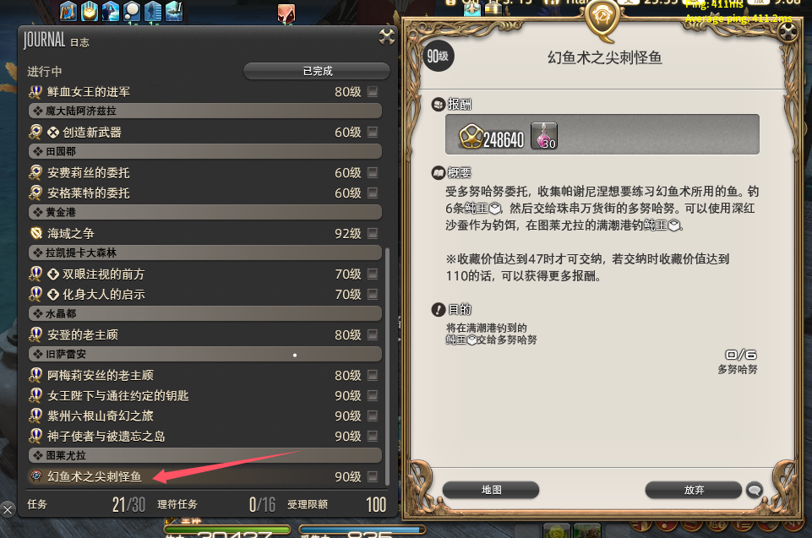The width and height of the screenshot is (812, 538).
Task: Click the quest icon next to 海域之争
Action: pyautogui.click(x=35, y=234)
